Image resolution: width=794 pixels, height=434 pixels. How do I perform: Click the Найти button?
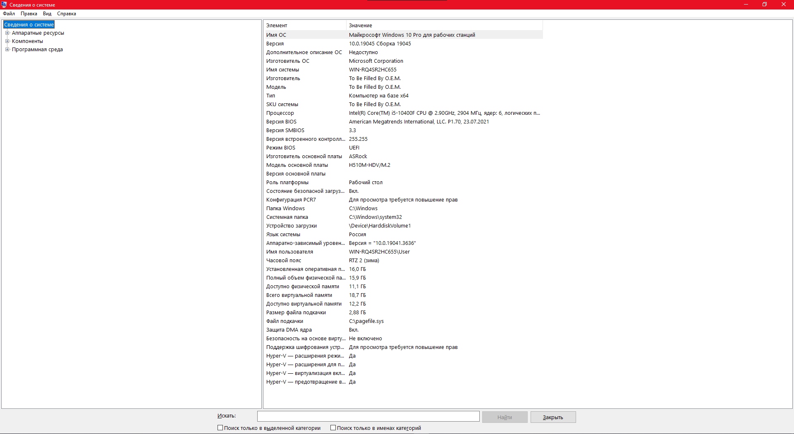(505, 417)
